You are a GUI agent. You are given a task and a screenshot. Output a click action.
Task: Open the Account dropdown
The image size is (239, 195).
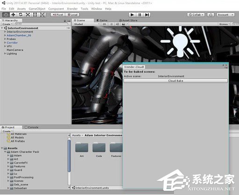(225, 15)
